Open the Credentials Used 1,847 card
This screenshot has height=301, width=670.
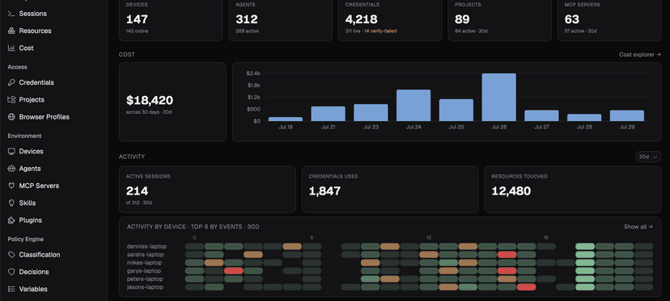390,190
